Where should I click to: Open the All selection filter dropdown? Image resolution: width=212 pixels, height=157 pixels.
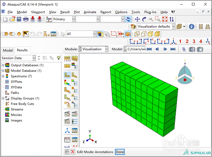coord(95,34)
